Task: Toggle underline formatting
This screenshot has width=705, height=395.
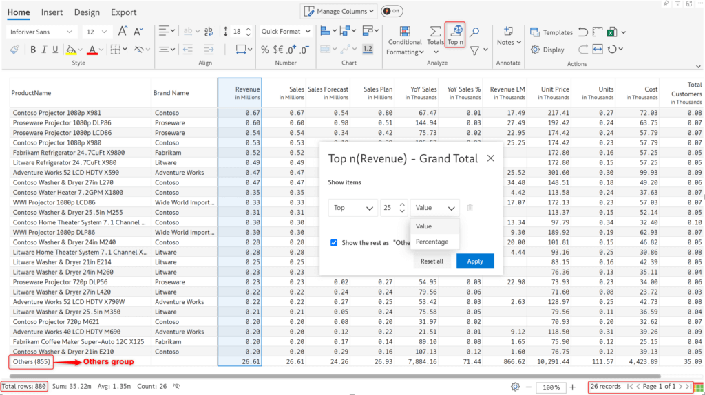Action: [55, 50]
